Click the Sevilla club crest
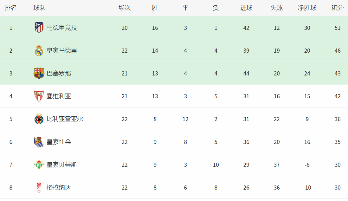The image size is (348, 201). 39,96
